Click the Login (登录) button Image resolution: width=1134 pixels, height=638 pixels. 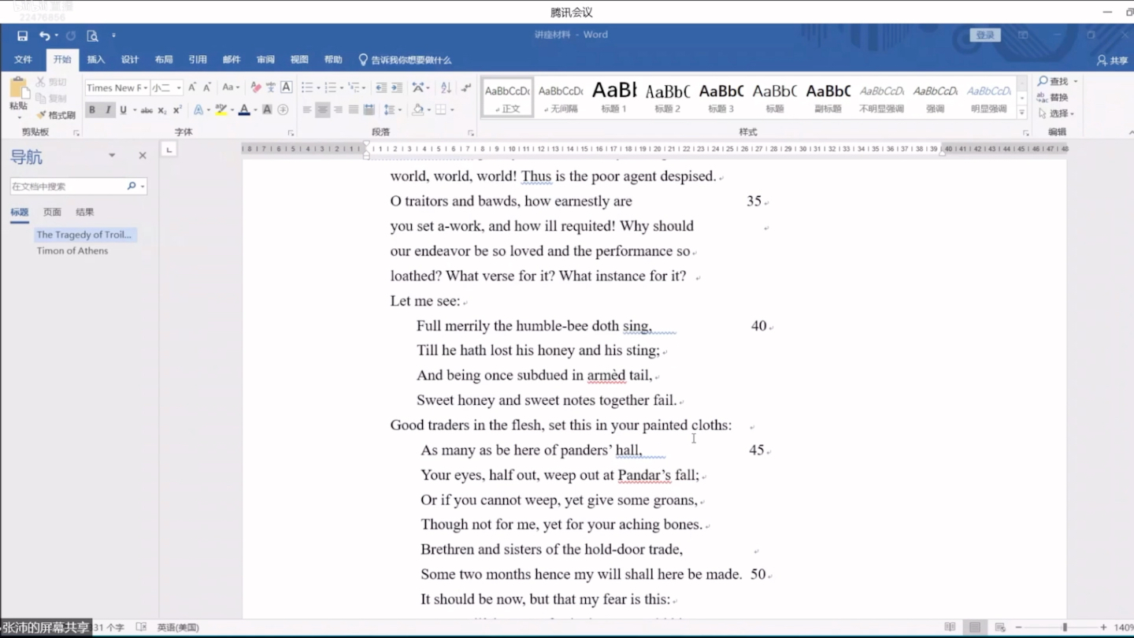point(985,35)
